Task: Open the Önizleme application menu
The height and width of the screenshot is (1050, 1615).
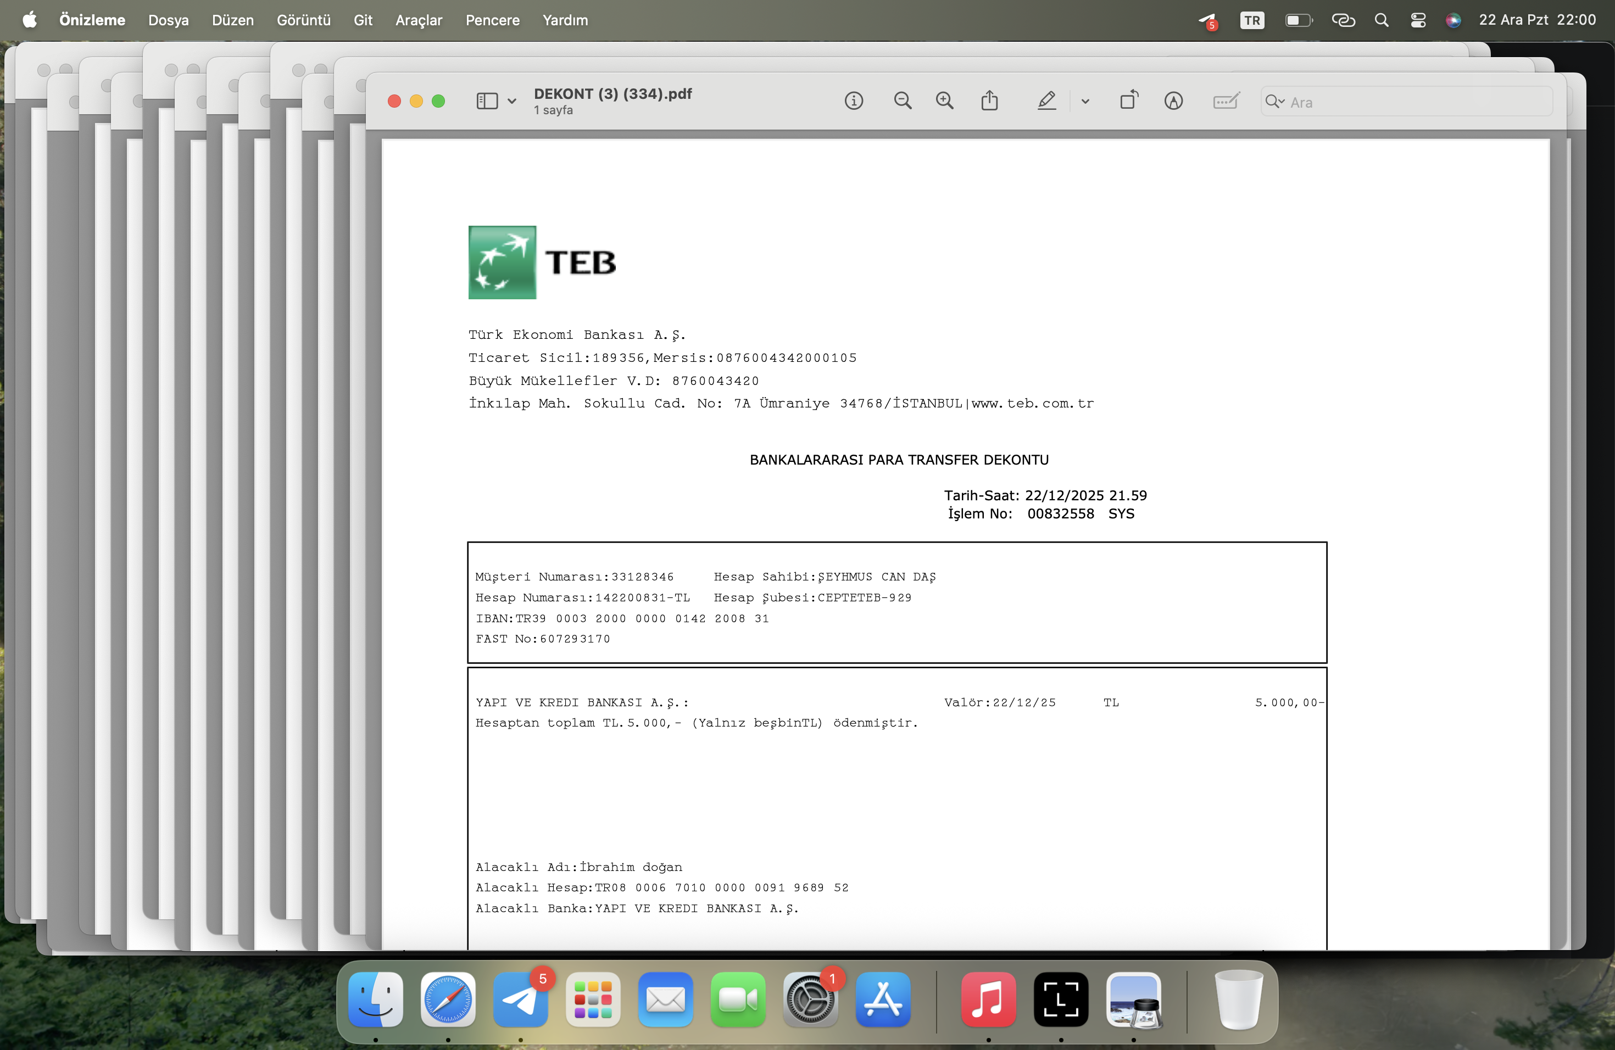Action: click(x=92, y=20)
